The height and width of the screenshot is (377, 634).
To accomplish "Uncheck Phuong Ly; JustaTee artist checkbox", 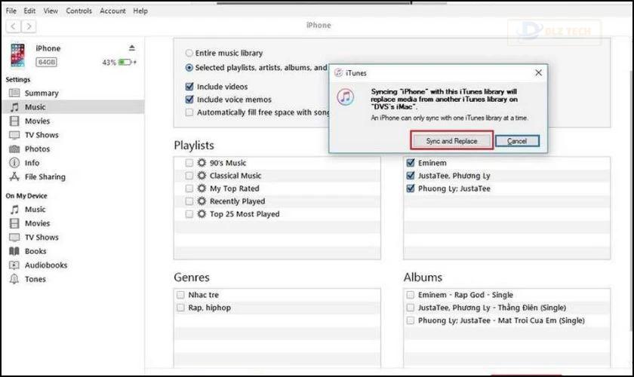I will (411, 188).
